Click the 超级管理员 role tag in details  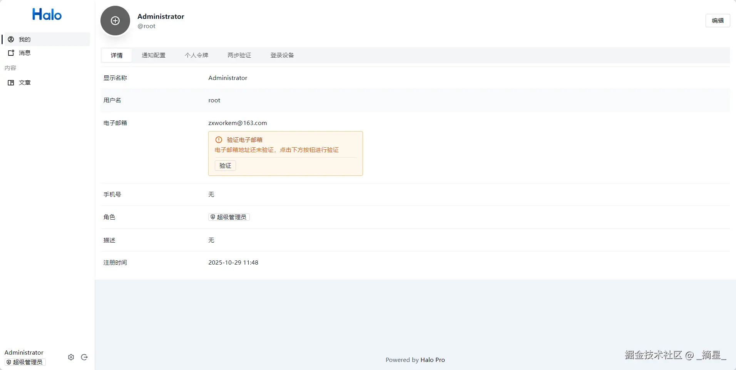click(229, 217)
